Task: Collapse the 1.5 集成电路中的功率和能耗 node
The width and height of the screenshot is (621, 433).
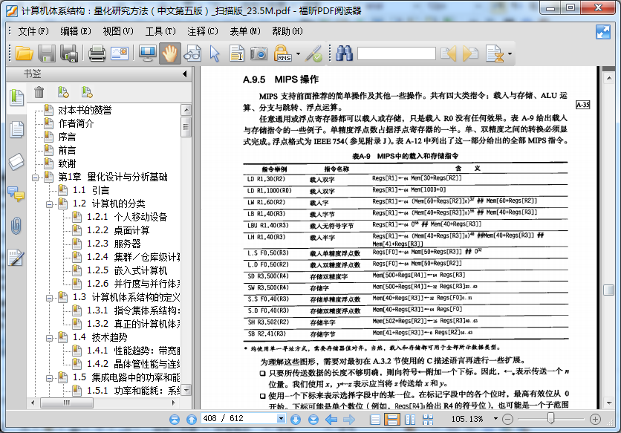Action: click(x=49, y=378)
